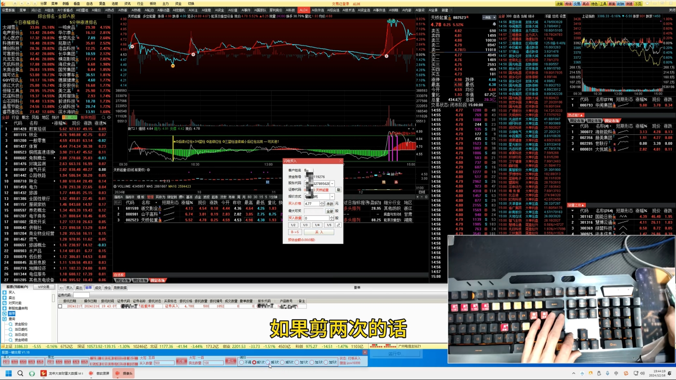Click the 打板 button in one-key trade bar
Image resolution: width=676 pixels, height=380 pixels.
click(182, 361)
